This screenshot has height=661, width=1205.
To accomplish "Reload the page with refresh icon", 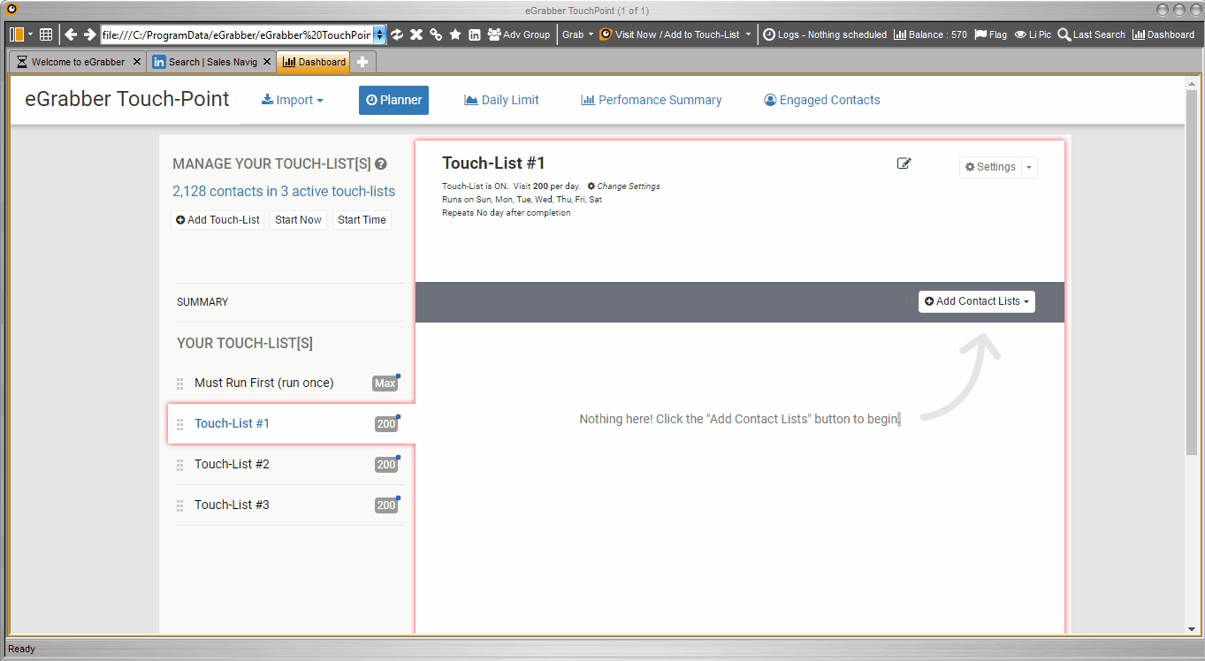I will coord(397,34).
